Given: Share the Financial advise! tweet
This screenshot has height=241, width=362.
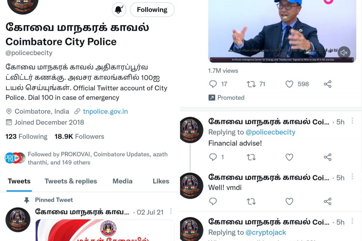Looking at the screenshot, I should [x=328, y=157].
